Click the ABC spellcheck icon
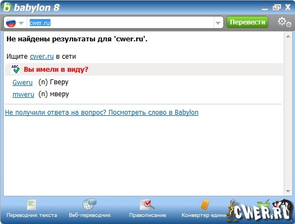Screen dimensions: 295x224 [x=15, y=69]
